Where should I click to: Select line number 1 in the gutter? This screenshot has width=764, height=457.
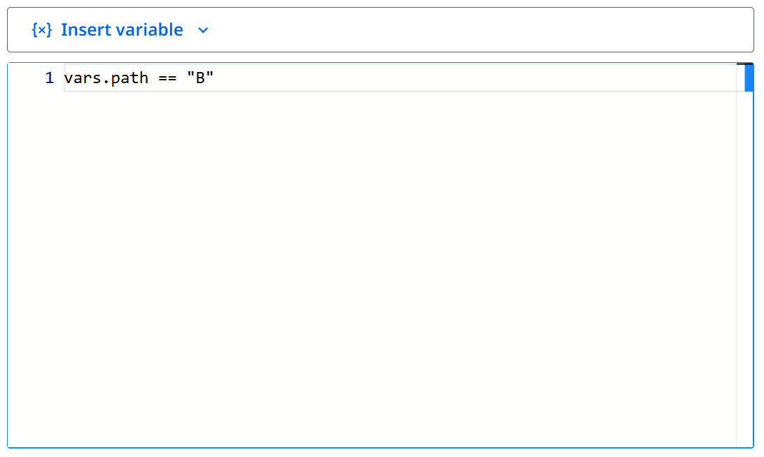tap(49, 78)
